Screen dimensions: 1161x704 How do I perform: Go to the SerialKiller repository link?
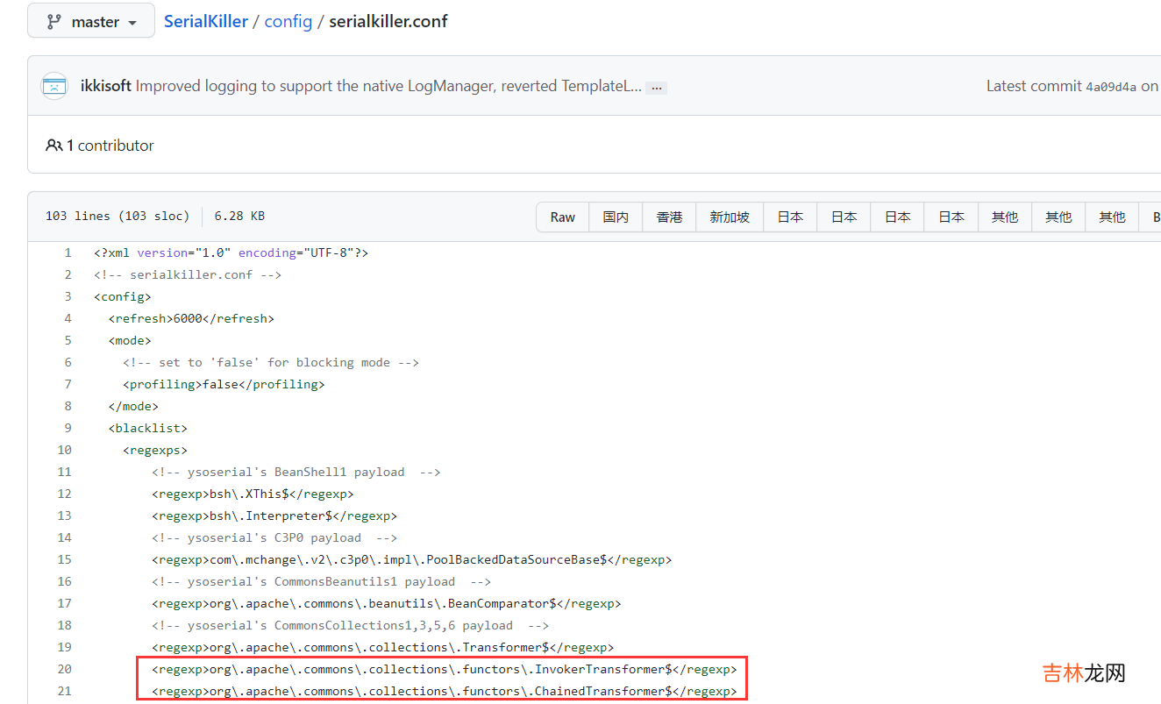(x=206, y=21)
